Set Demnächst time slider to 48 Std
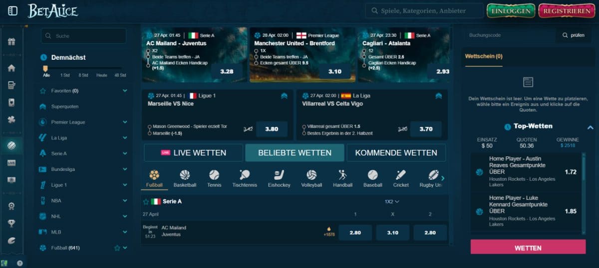The height and width of the screenshot is (268, 599). click(120, 75)
